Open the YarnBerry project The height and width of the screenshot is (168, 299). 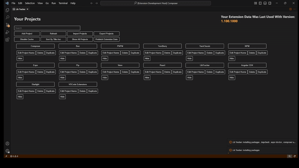point(163,46)
